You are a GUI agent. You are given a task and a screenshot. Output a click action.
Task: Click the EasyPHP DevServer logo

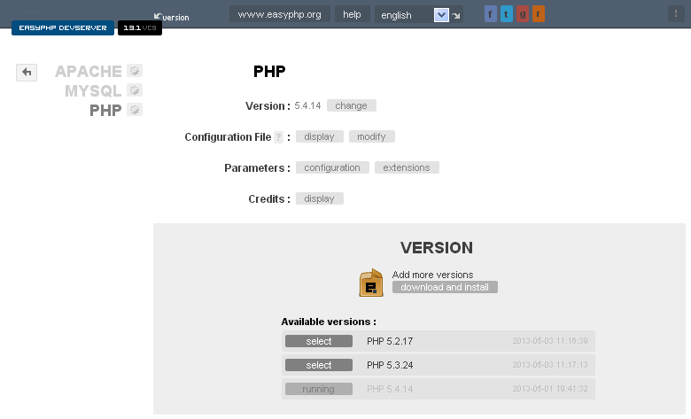point(63,27)
